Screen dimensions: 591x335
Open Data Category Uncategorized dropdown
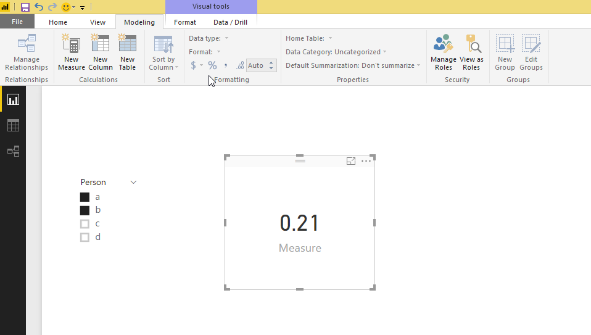336,52
